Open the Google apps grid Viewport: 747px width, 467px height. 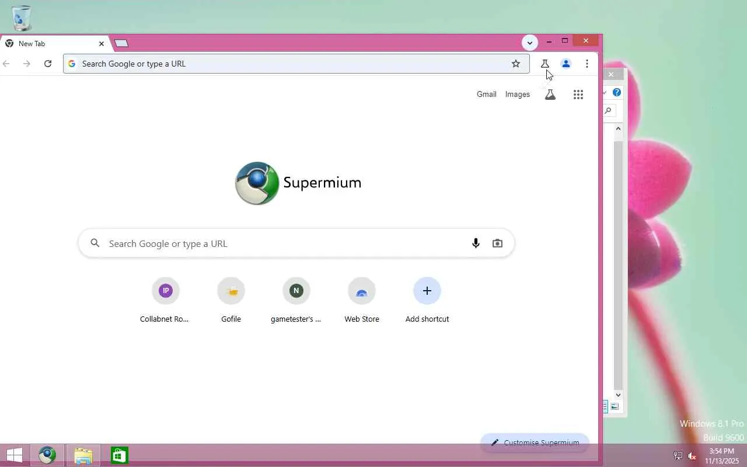(578, 95)
